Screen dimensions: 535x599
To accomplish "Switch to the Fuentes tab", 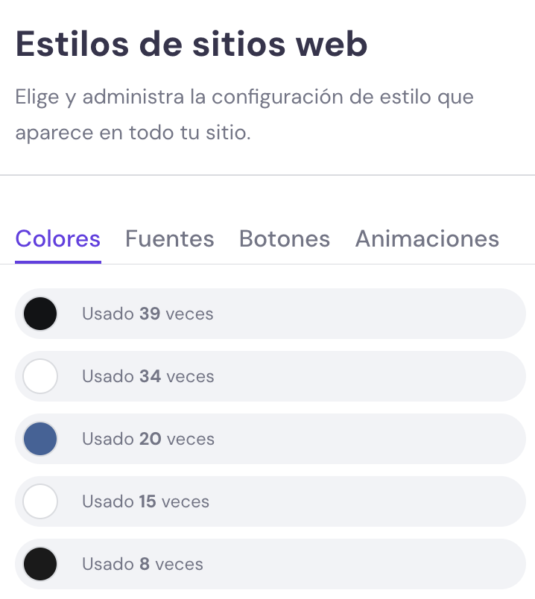I will pyautogui.click(x=169, y=238).
